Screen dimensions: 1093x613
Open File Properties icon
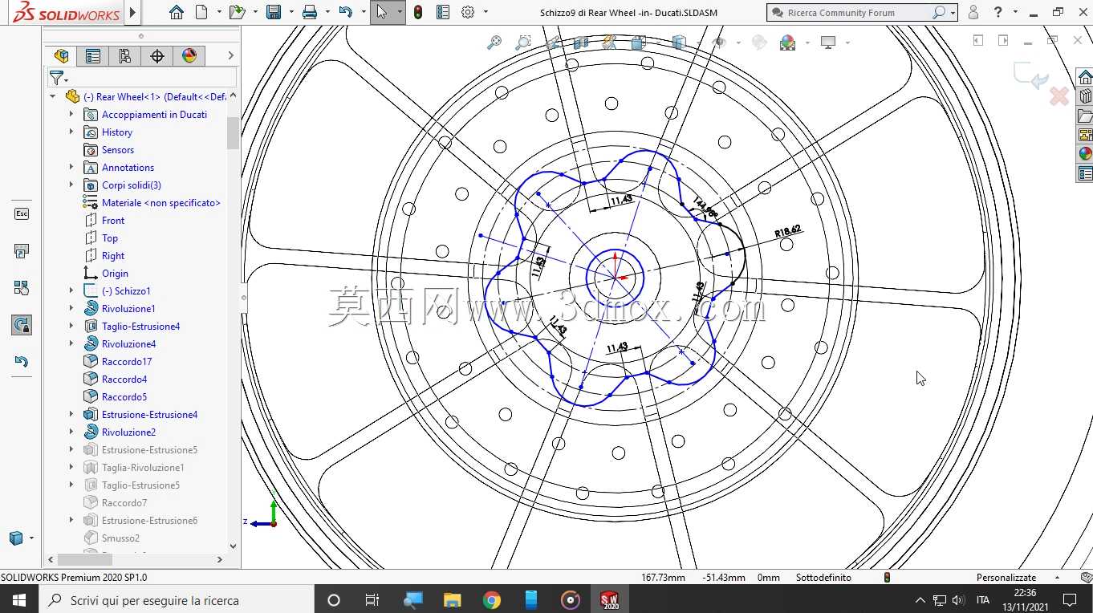coord(443,12)
